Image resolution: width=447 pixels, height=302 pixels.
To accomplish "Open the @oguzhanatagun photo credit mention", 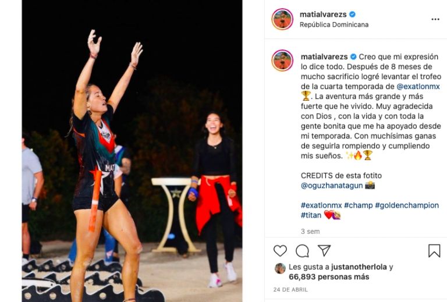I will tap(332, 186).
